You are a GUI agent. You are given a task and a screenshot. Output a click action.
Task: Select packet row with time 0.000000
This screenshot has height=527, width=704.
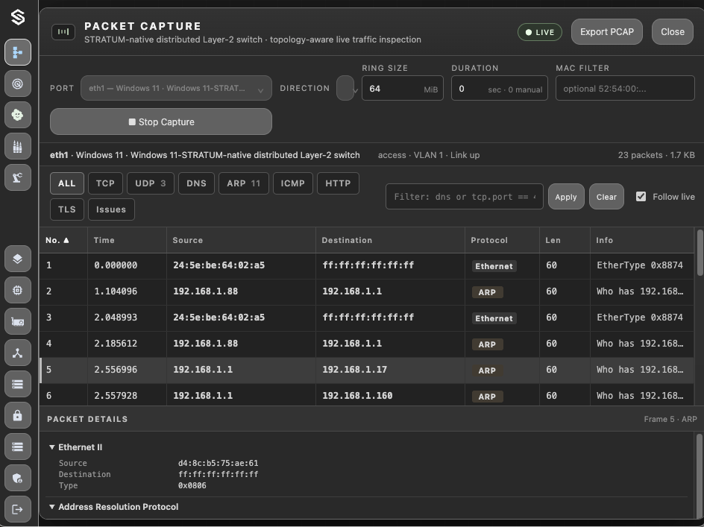coord(367,265)
